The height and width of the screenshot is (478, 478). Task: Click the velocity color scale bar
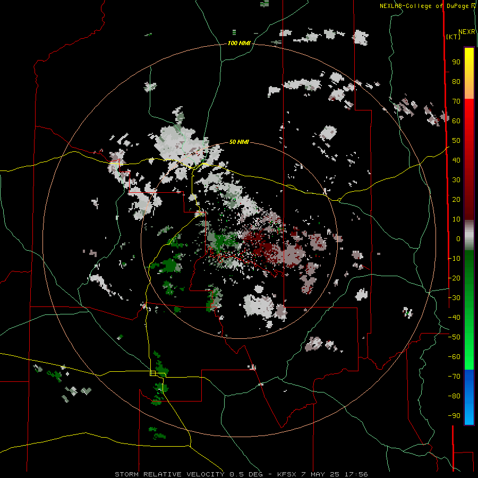point(469,236)
